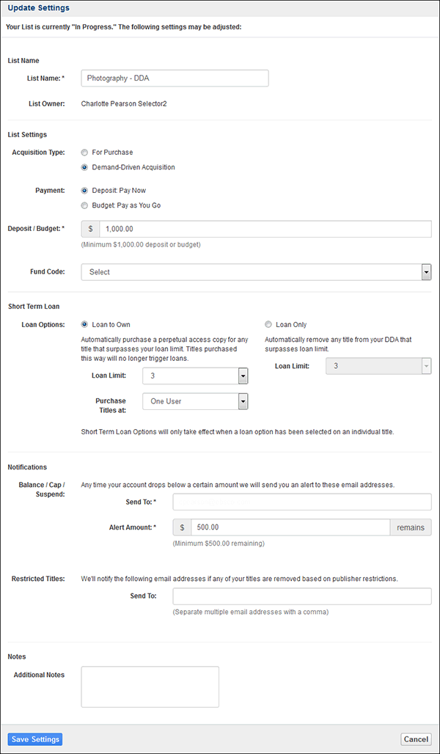Click the Additional Notes text area
440x754 pixels.
tap(150, 687)
